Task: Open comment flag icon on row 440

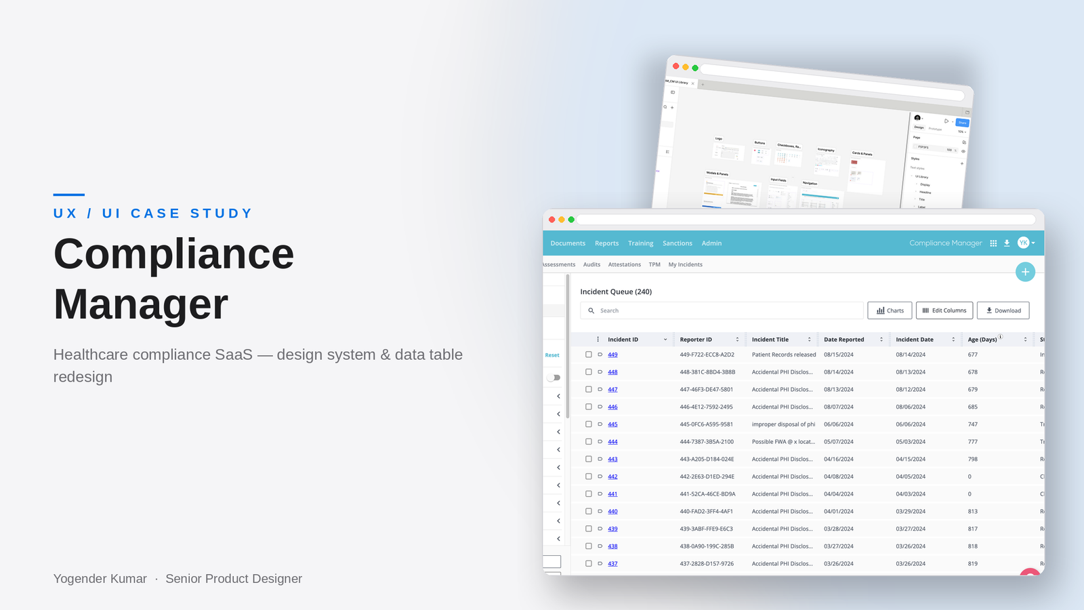Action: 600,511
